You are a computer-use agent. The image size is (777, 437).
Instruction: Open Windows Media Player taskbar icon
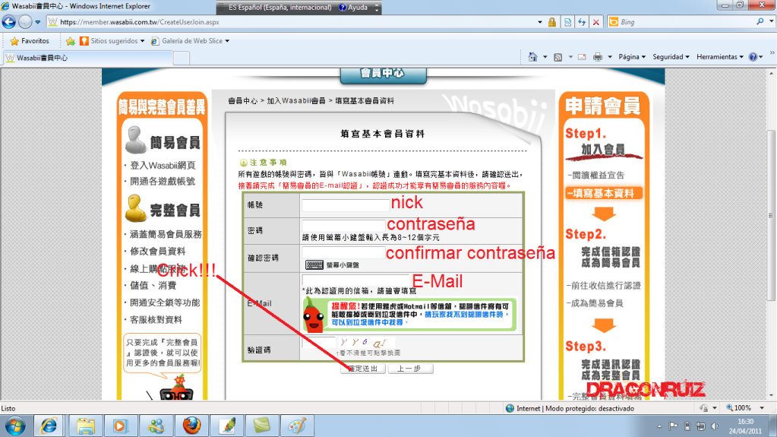point(120,426)
